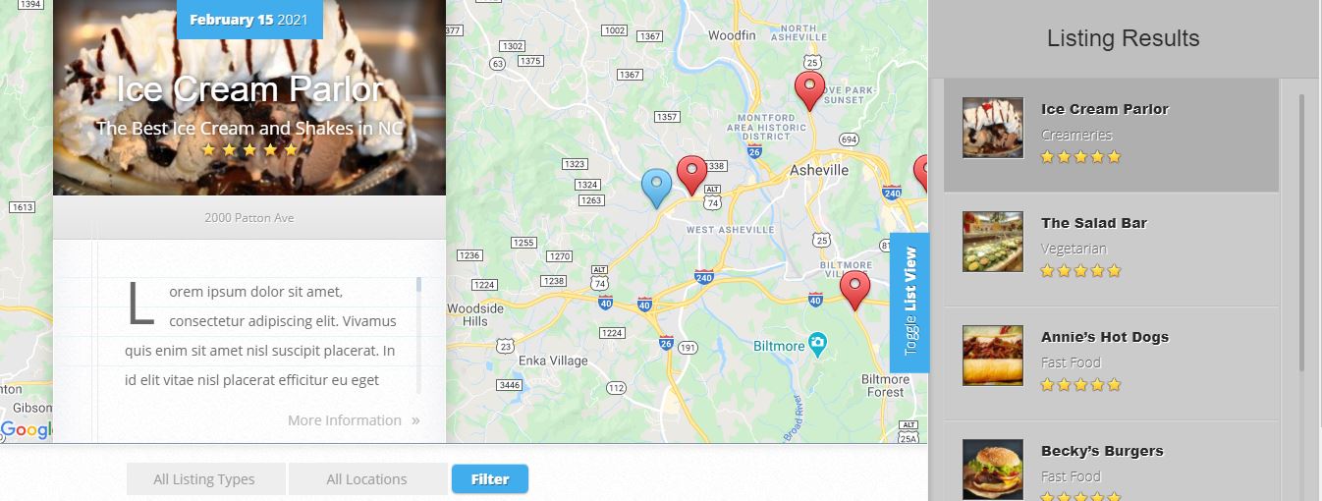Click the red pin beside the blue marker
The width and height of the screenshot is (1322, 501).
click(692, 175)
